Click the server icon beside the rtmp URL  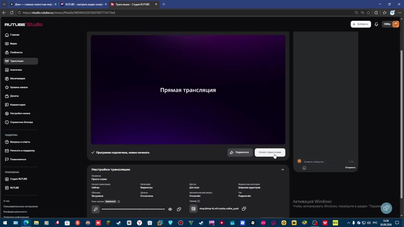[193, 209]
